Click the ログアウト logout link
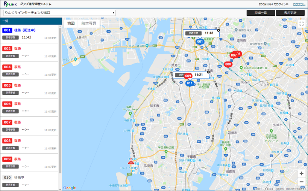 point(299,4)
